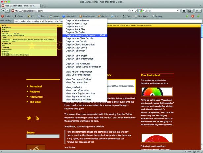
Task: Select View Document Size
Action: point(85,82)
